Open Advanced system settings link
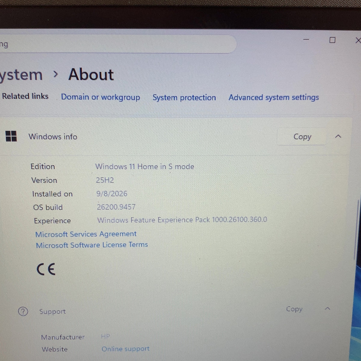This screenshot has width=361, height=361. click(273, 97)
